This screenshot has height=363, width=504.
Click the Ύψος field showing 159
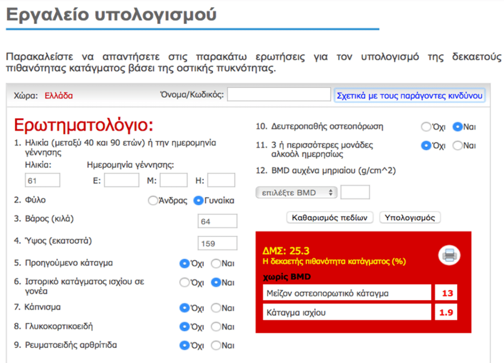point(218,243)
